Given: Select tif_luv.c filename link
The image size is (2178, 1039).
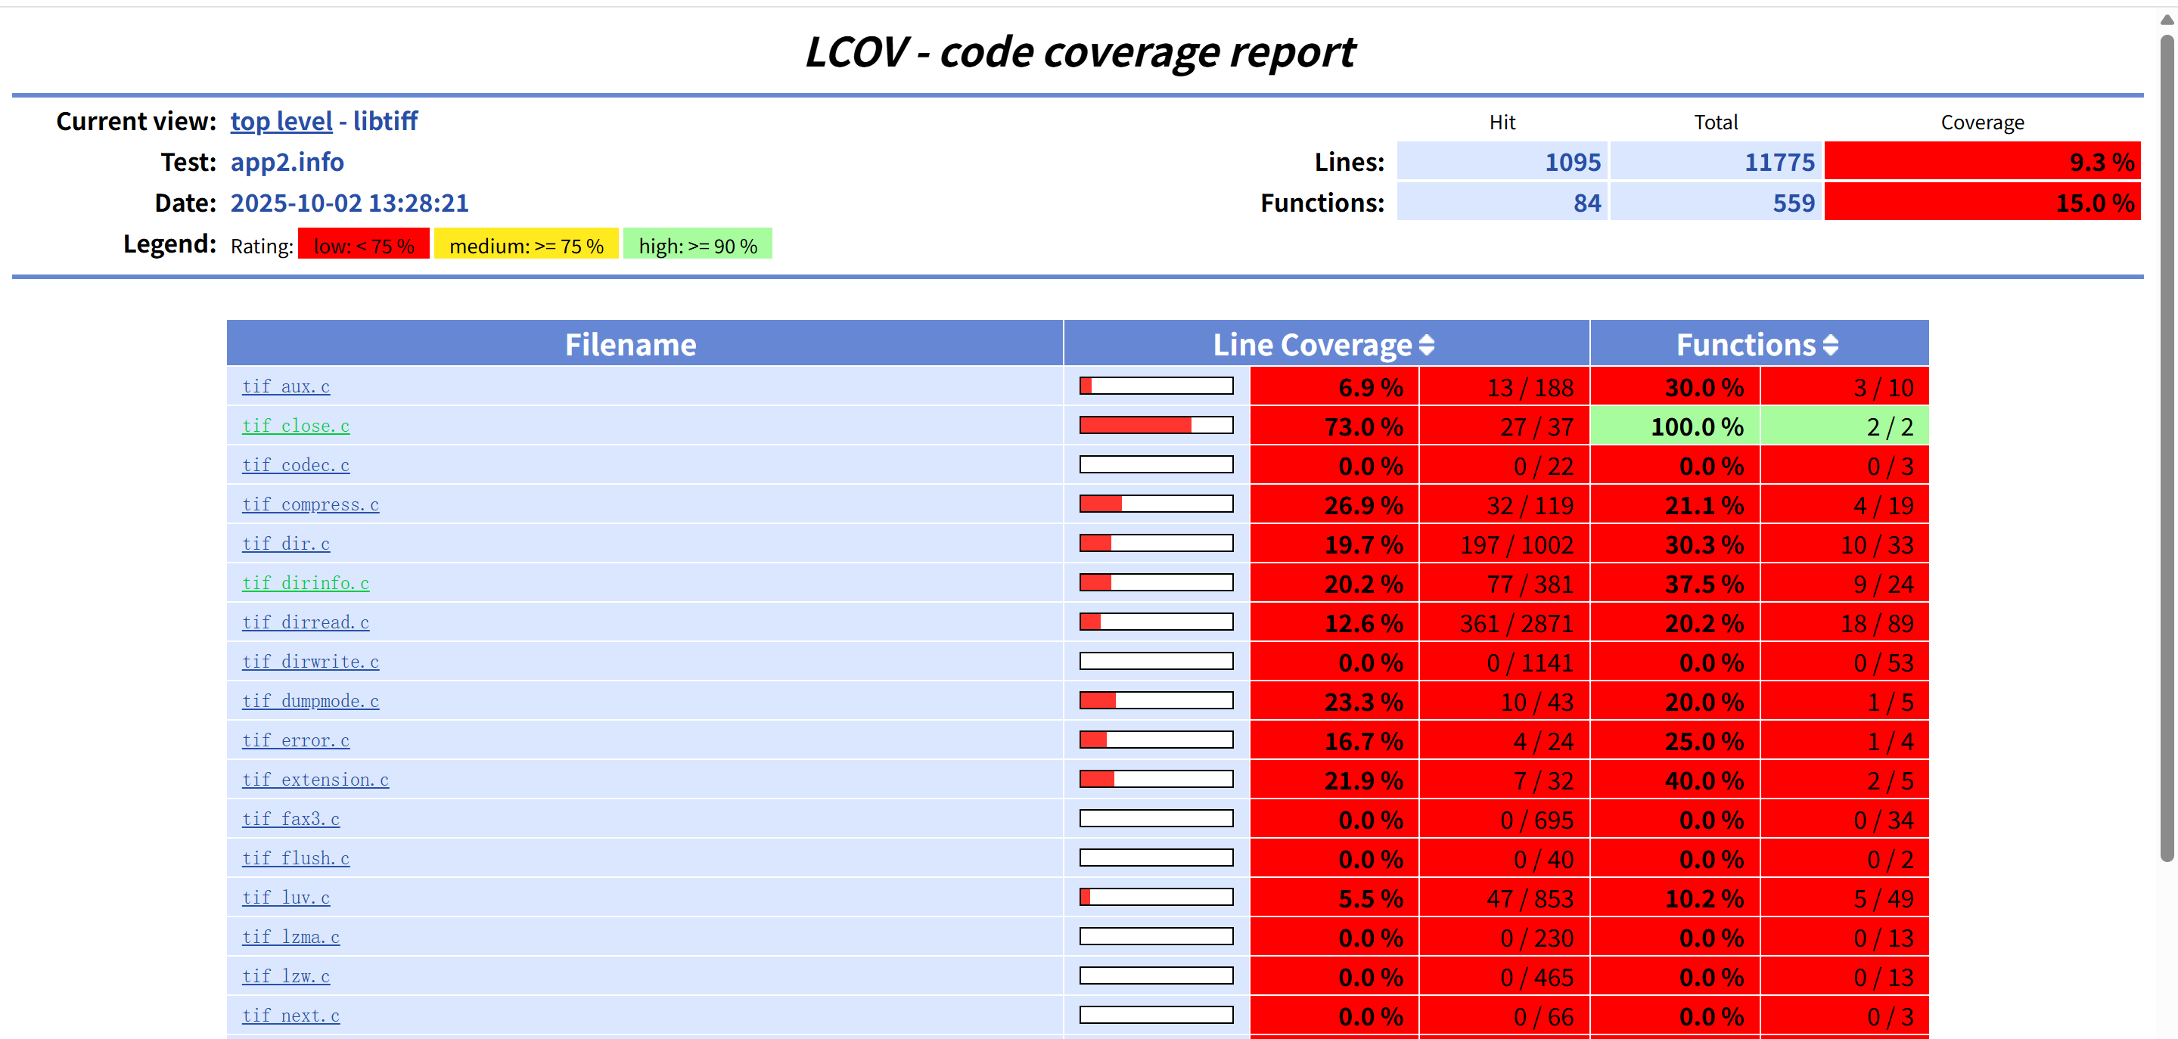Looking at the screenshot, I should pyautogui.click(x=286, y=898).
